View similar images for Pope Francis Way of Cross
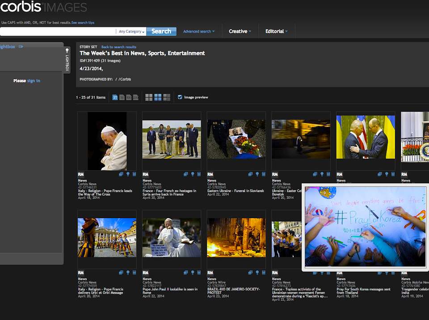Screen dimensions: 429x320 [121, 174]
